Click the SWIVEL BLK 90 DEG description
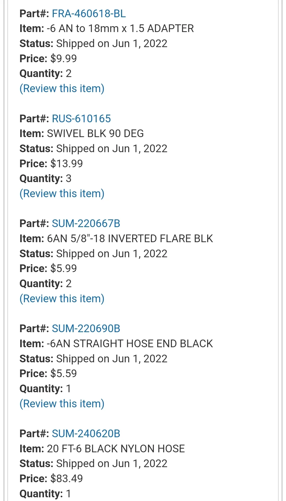 95,134
